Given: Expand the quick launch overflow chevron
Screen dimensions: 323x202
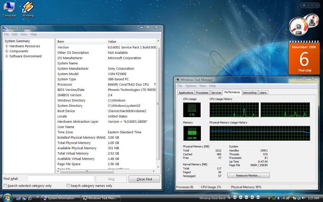Looking at the screenshot, I should (38, 197).
